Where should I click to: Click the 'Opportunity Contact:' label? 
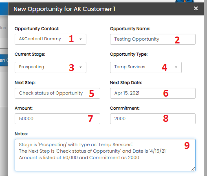pyautogui.click(x=37, y=28)
